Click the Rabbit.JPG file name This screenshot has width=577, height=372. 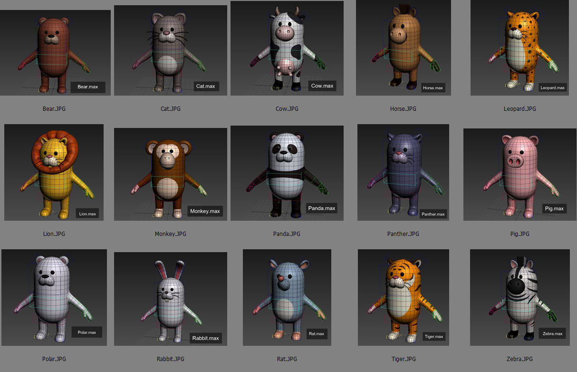coord(171,359)
